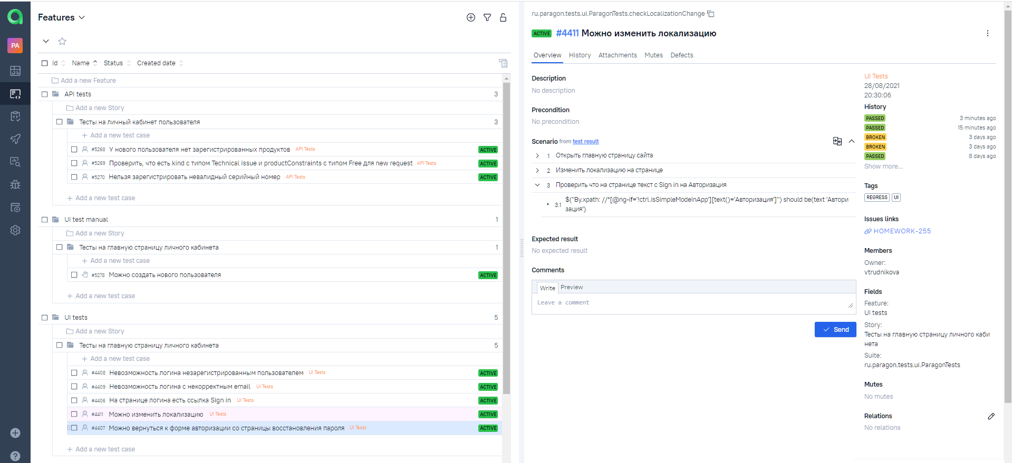This screenshot has width=1012, height=463.
Task: Expand scenario step 2 Изменить локализацию
Action: [x=537, y=171]
